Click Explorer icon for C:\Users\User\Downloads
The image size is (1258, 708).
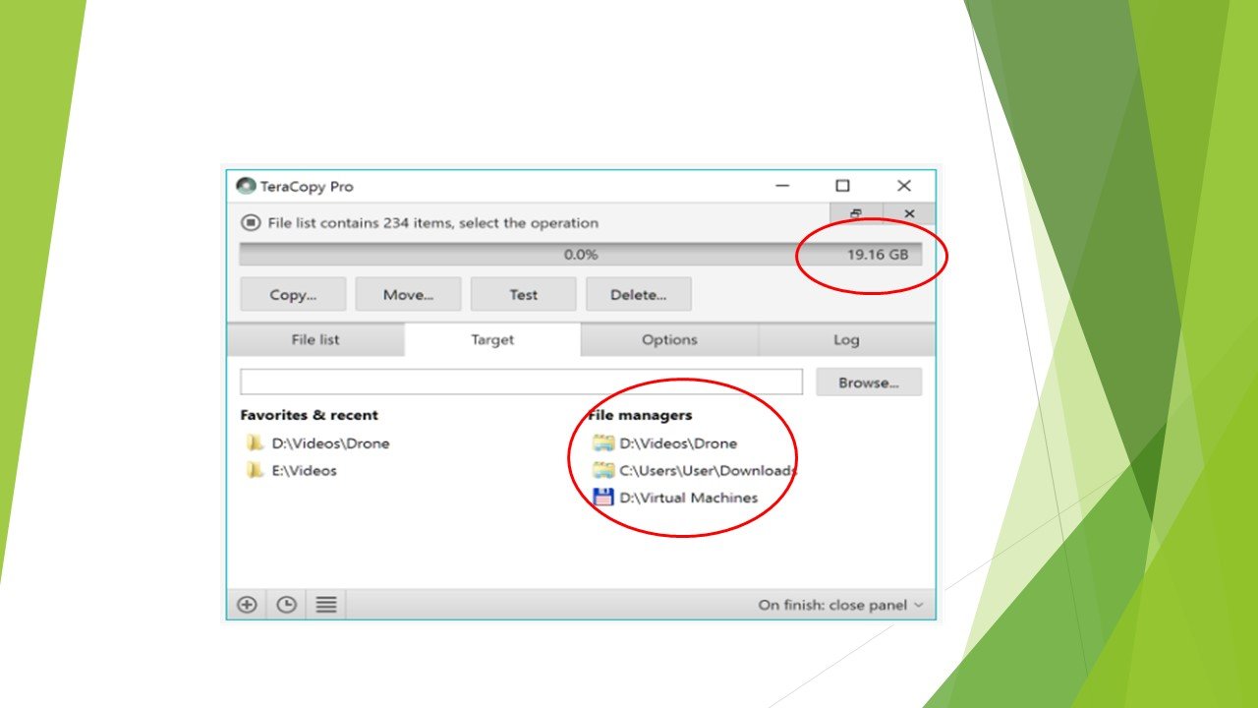(603, 471)
